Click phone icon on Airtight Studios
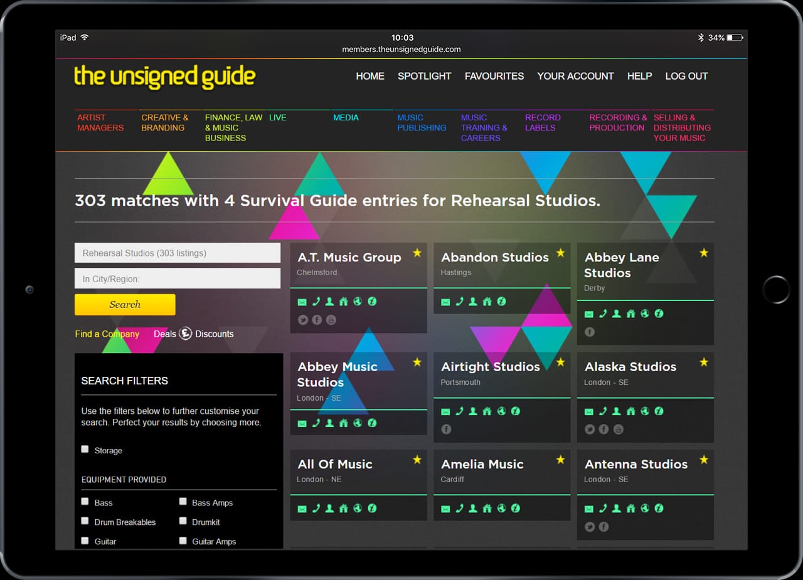 (x=460, y=411)
